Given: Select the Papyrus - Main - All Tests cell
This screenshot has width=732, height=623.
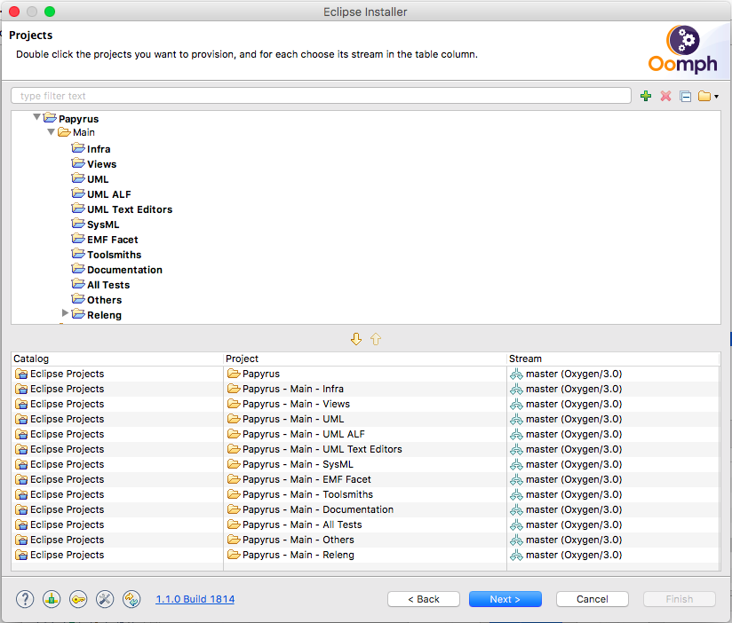Looking at the screenshot, I should tap(365, 524).
